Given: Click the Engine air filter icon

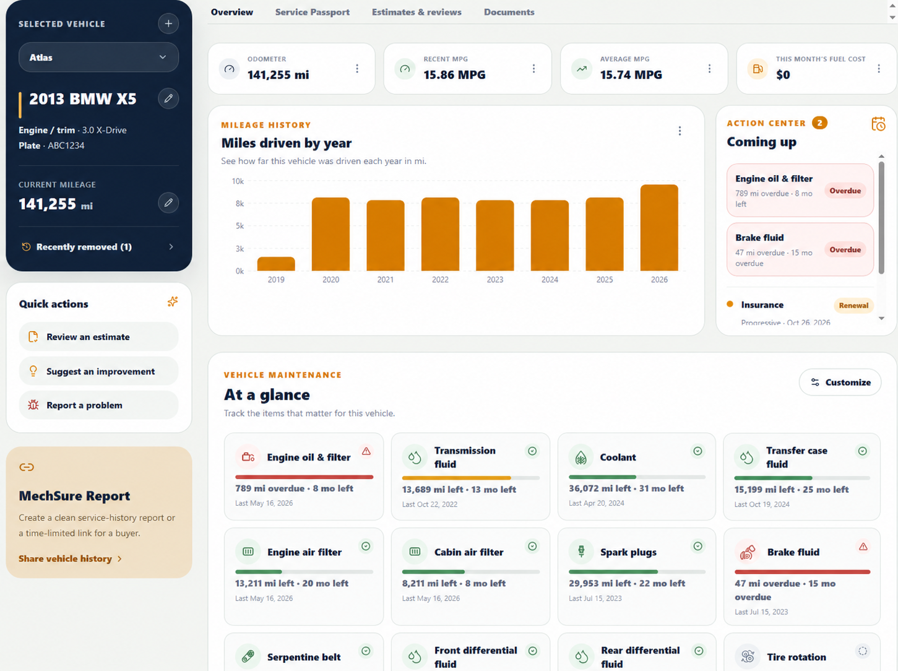Looking at the screenshot, I should [248, 552].
